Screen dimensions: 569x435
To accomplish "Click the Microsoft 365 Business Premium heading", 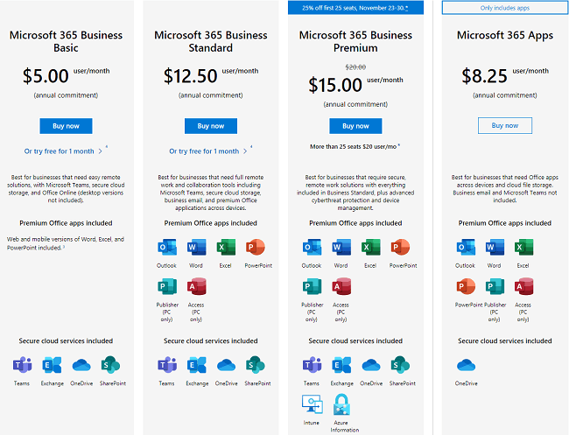I will tap(355, 42).
